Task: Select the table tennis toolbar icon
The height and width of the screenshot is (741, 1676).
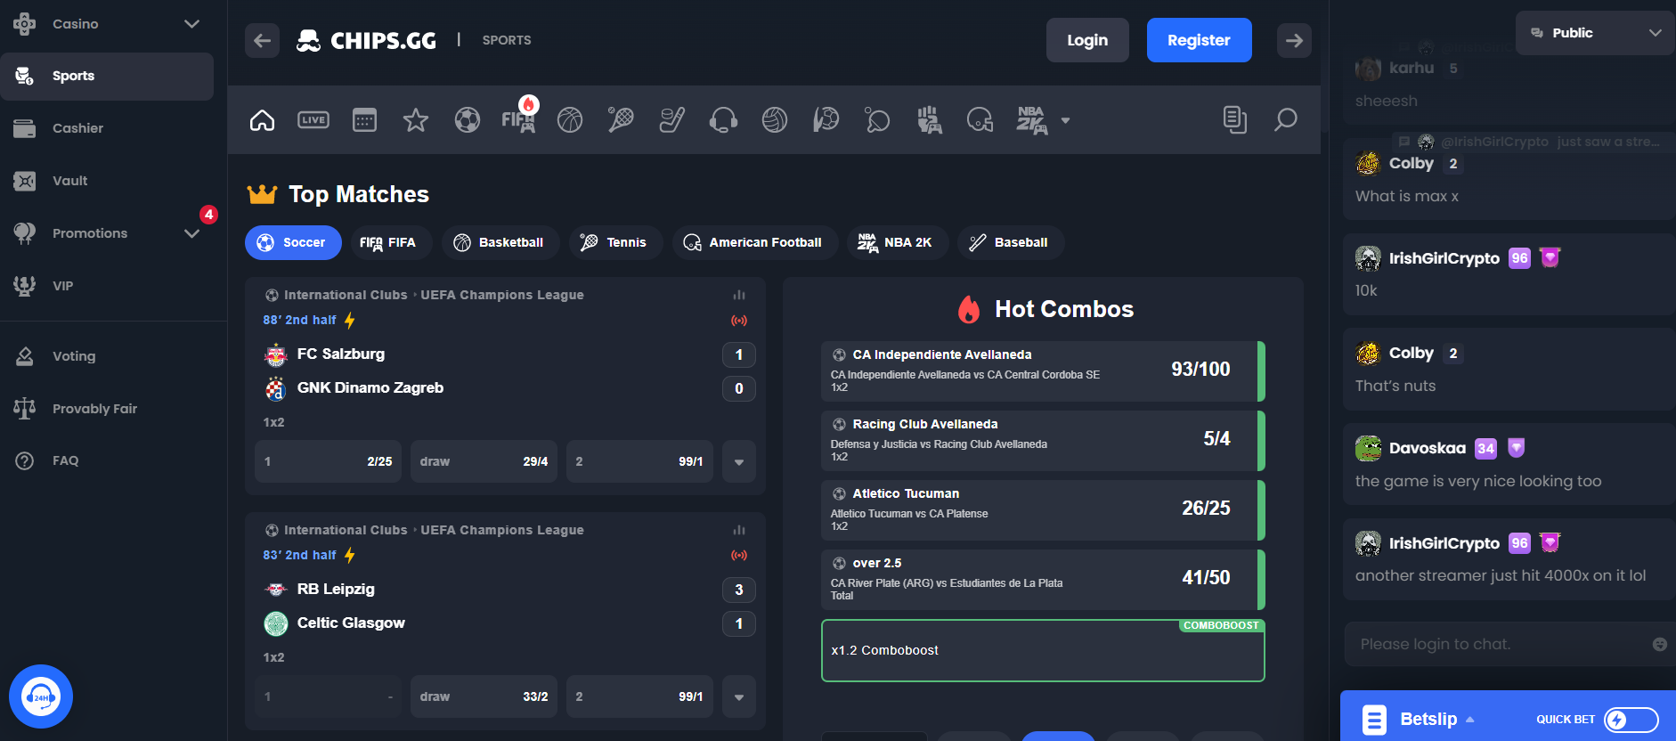Action: (x=877, y=119)
